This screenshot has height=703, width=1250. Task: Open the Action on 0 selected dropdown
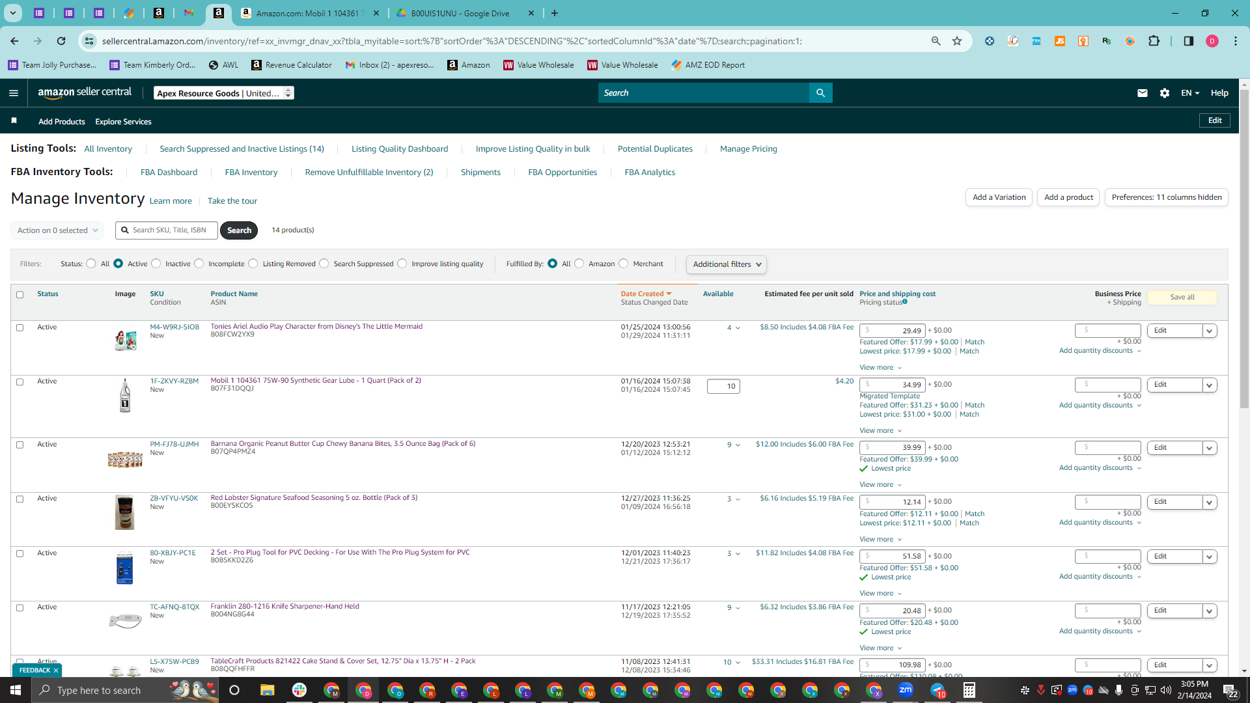pyautogui.click(x=57, y=230)
